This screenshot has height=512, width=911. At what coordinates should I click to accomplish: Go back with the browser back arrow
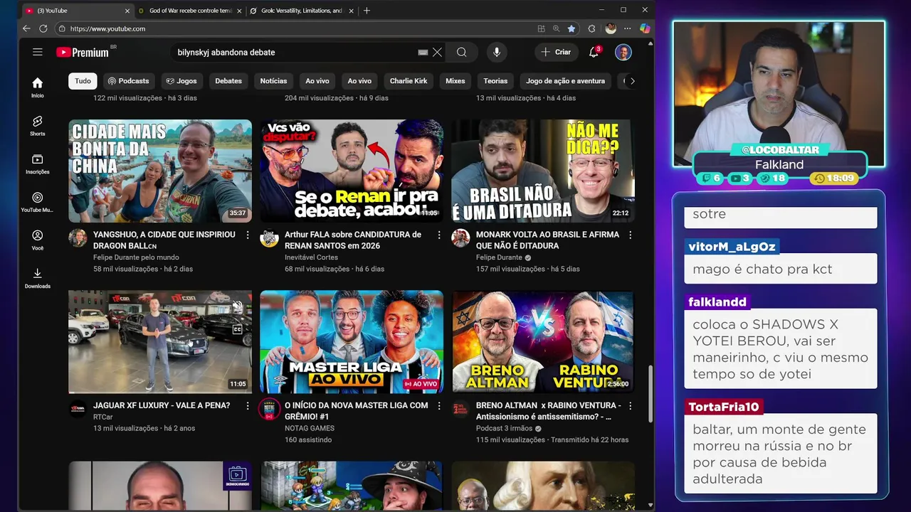tap(26, 28)
